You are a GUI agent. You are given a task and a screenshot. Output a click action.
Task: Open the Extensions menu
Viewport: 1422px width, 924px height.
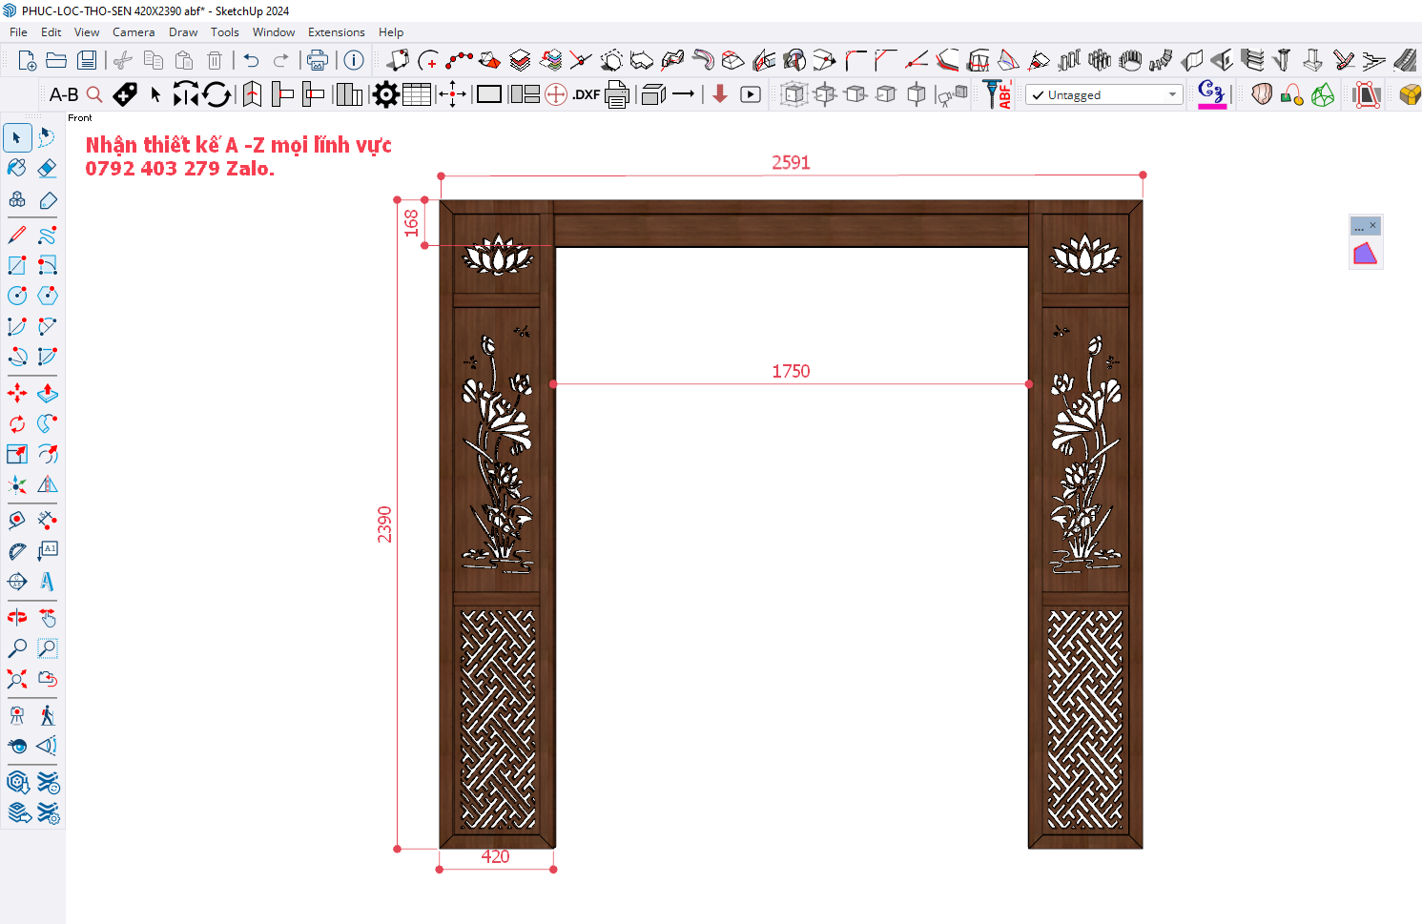(x=336, y=32)
